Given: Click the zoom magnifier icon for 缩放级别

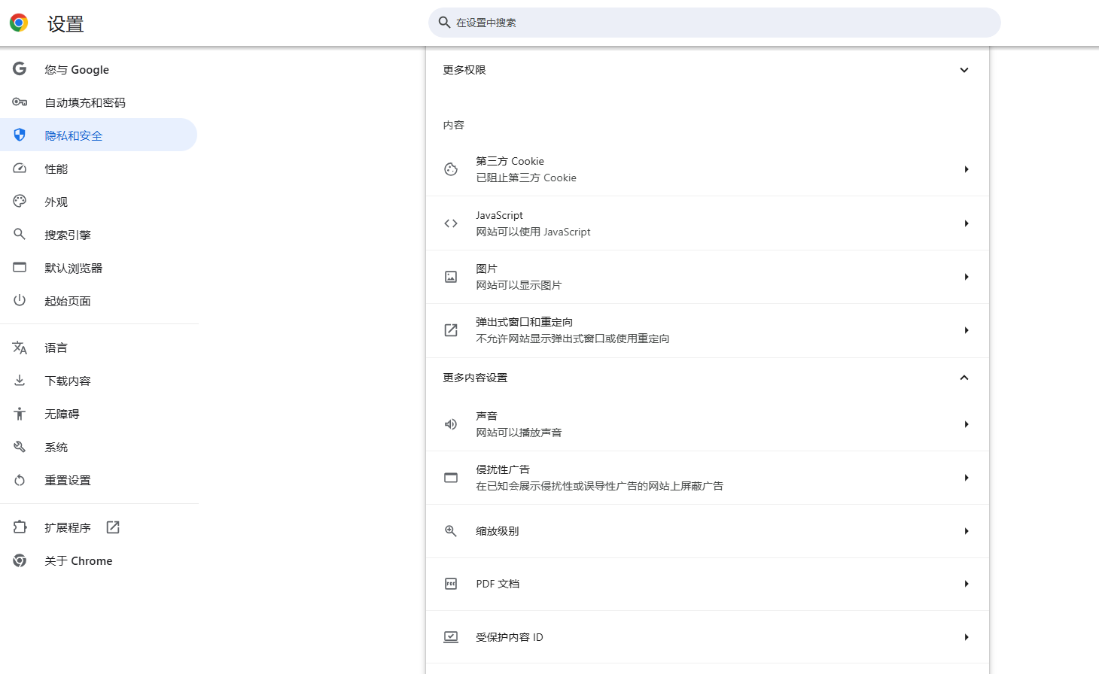Looking at the screenshot, I should coord(451,531).
